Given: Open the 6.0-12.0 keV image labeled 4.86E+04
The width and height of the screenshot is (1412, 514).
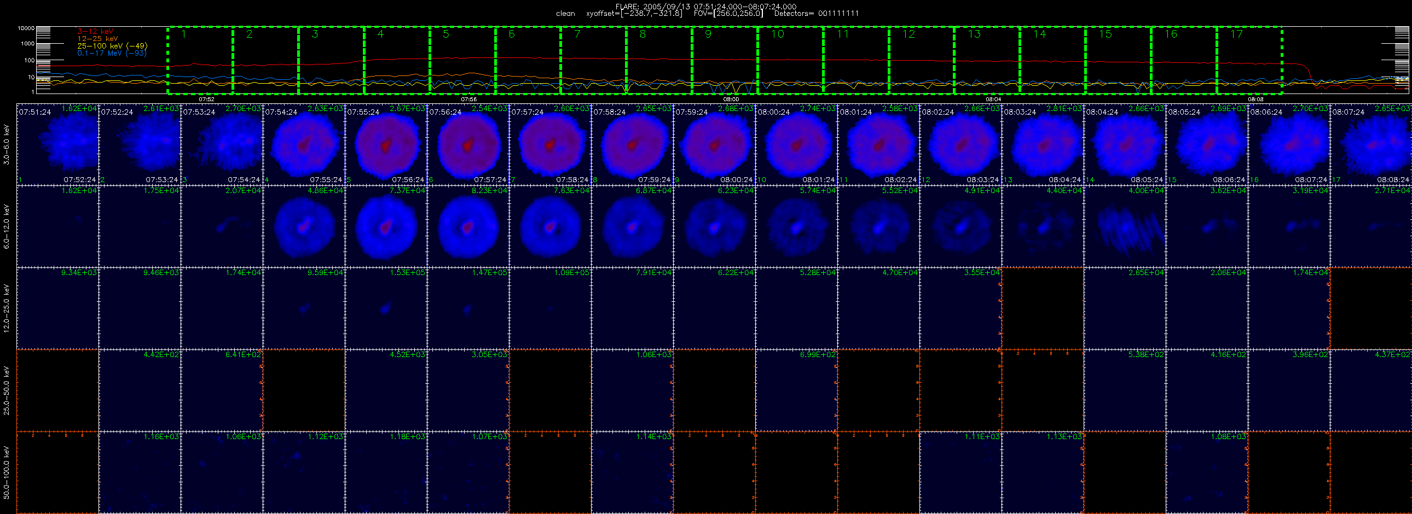Looking at the screenshot, I should (x=304, y=226).
